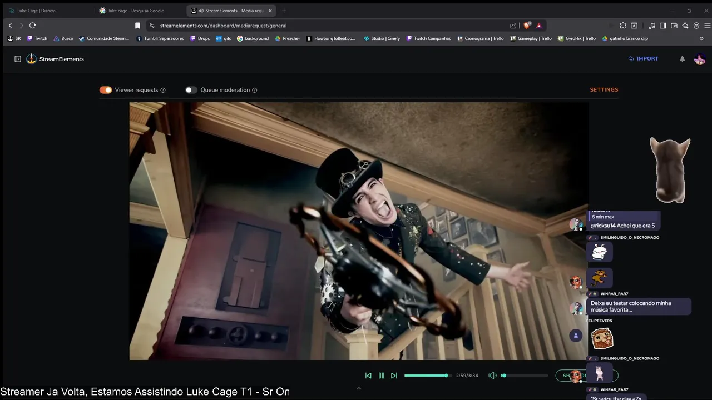The height and width of the screenshot is (400, 712).
Task: Open a new browser tab
Action: tap(284, 11)
